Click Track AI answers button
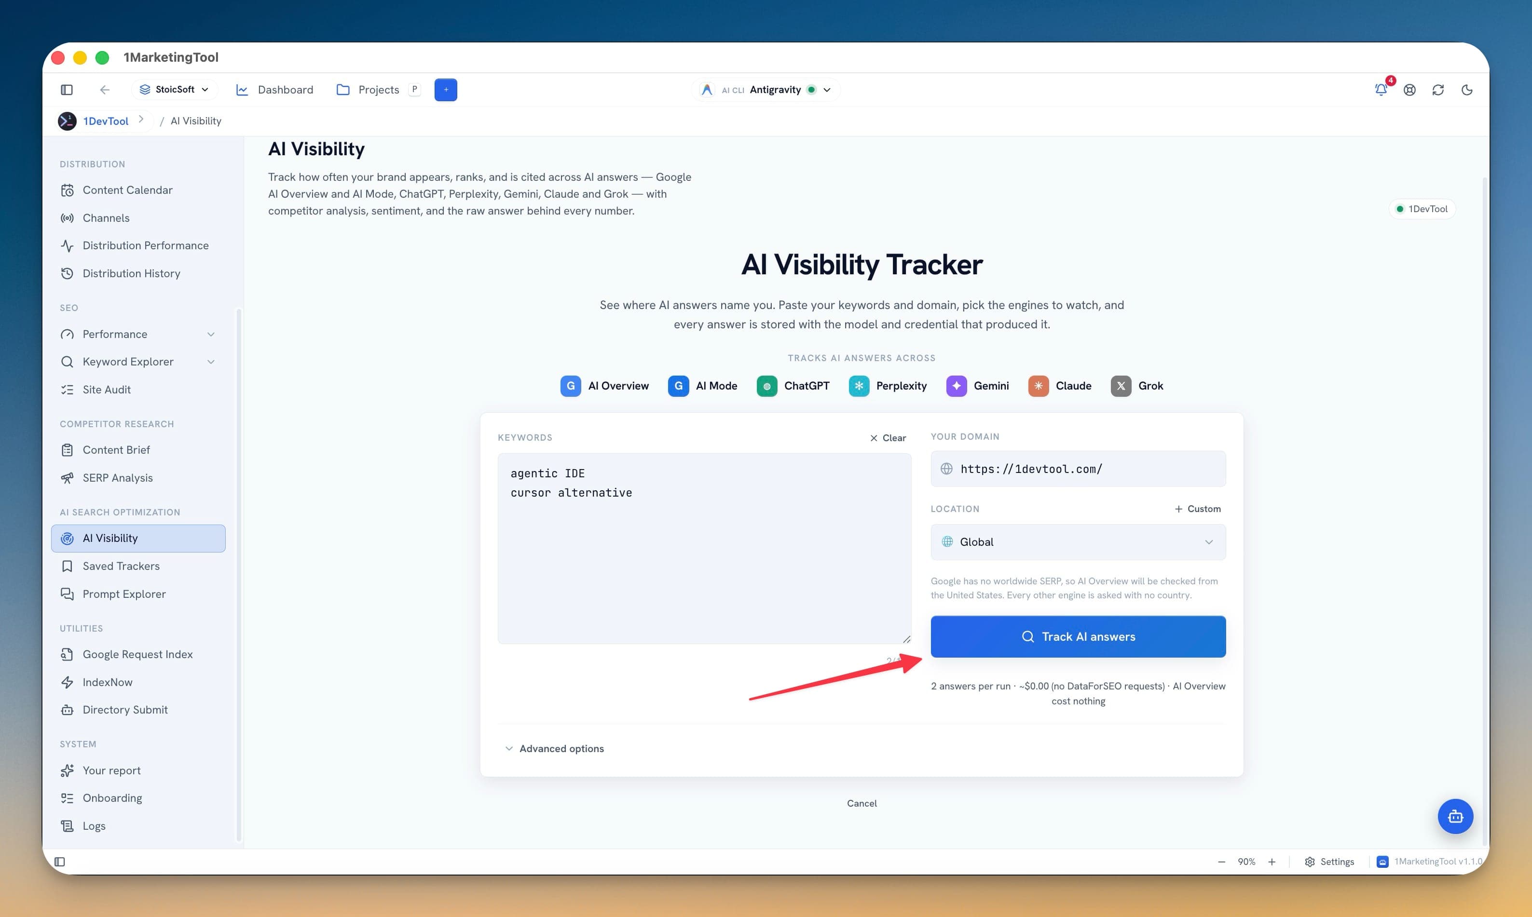This screenshot has width=1532, height=917. tap(1078, 636)
